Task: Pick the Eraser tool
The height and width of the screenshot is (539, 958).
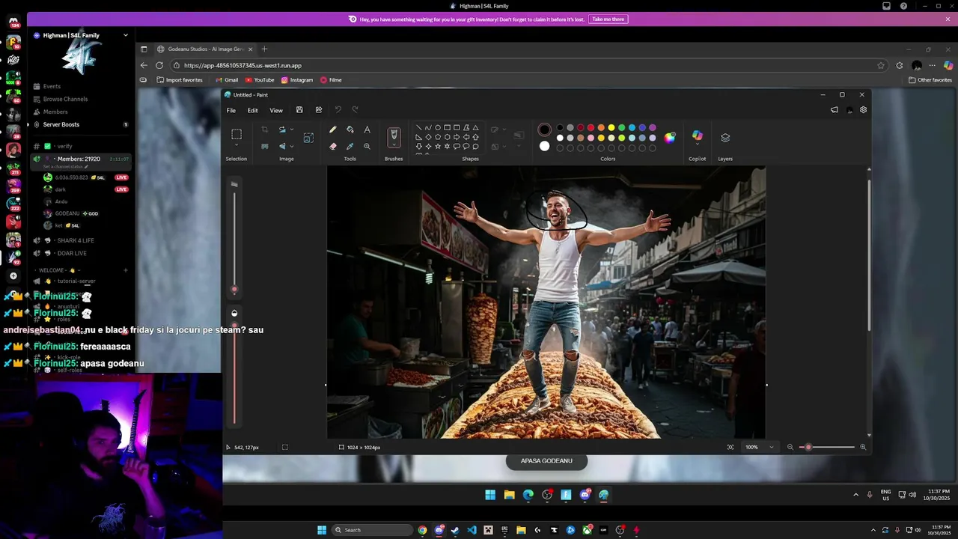Action: tap(333, 147)
